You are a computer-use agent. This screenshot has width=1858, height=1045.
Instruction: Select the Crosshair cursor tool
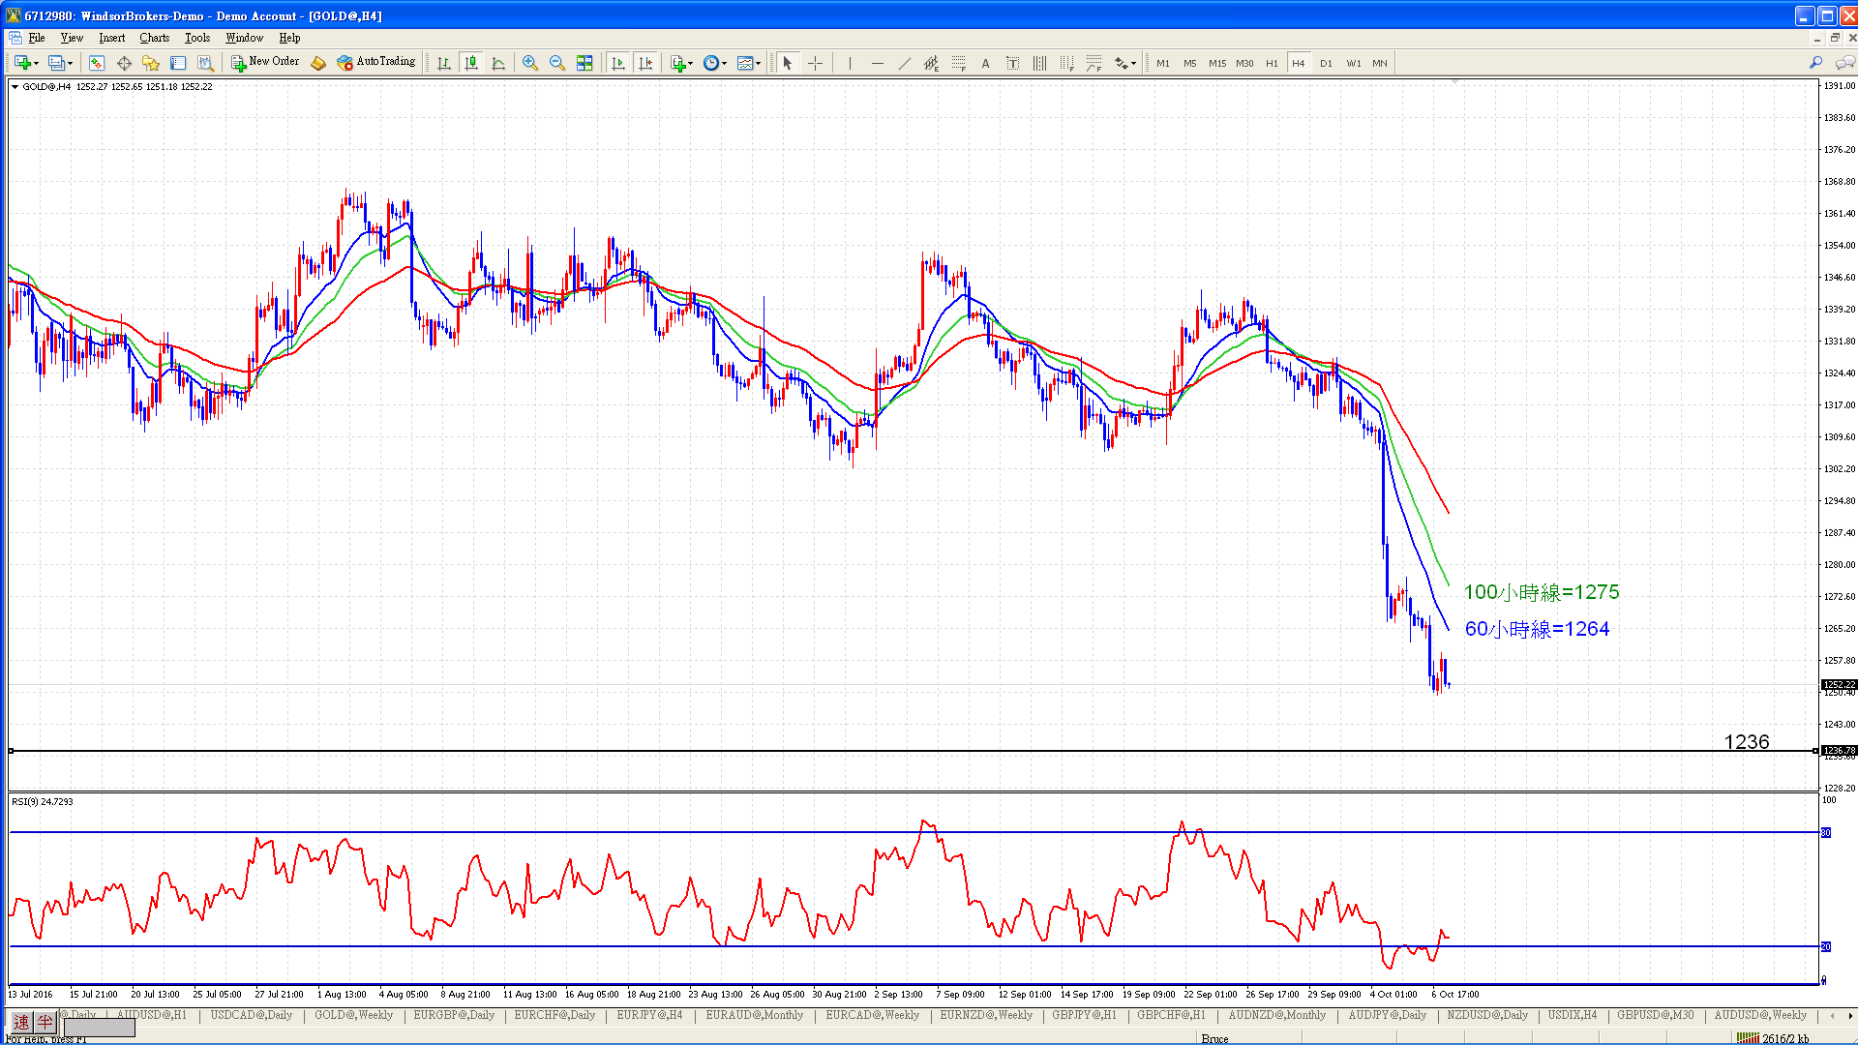click(815, 63)
